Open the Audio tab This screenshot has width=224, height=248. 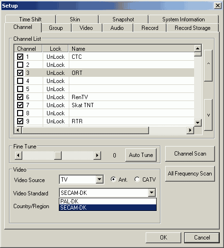(117, 28)
